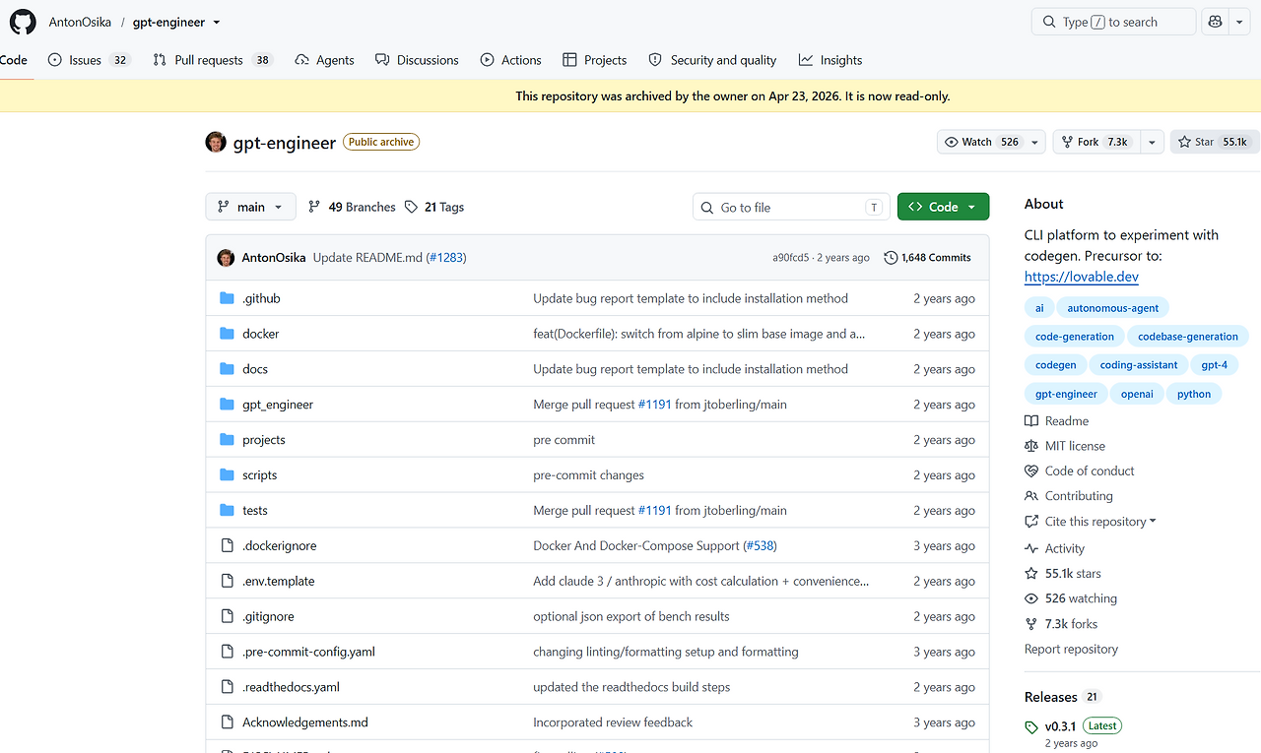Click the .dockerignore file icon
Image resolution: width=1261 pixels, height=753 pixels.
coord(227,546)
